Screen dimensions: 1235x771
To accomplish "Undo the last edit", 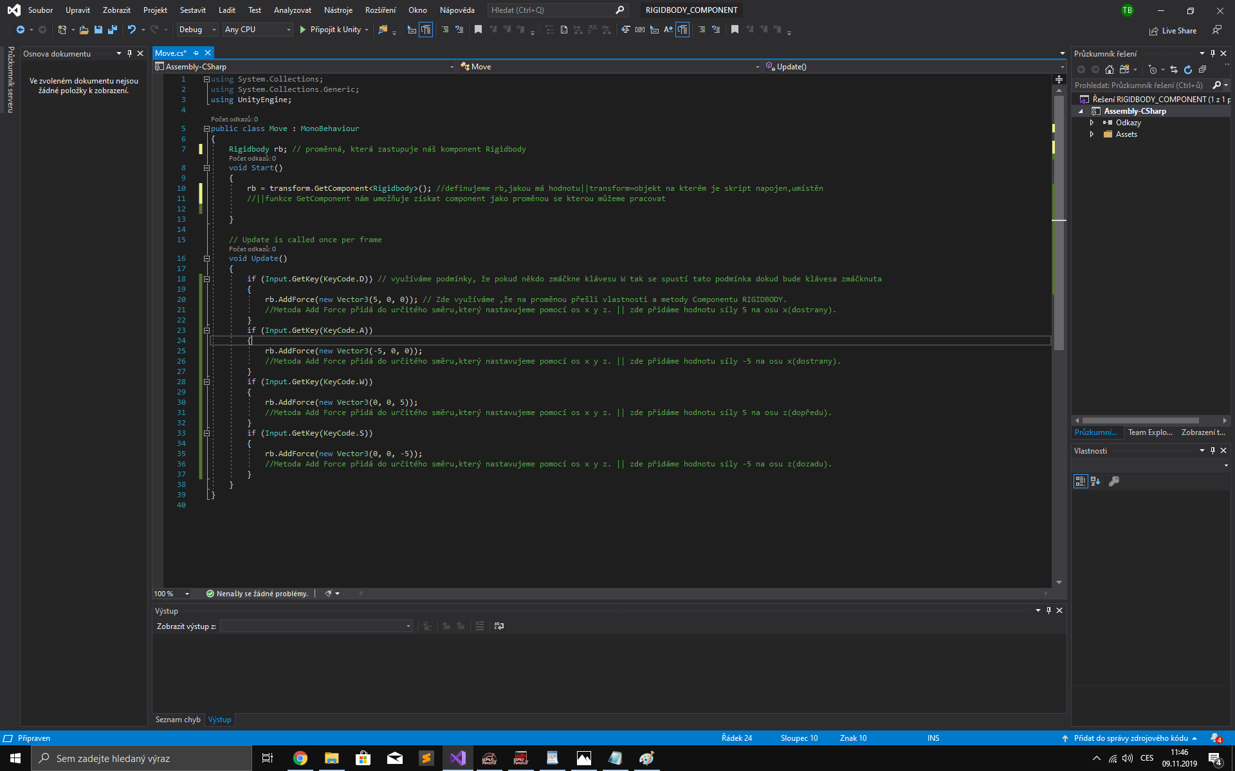I will 131,30.
